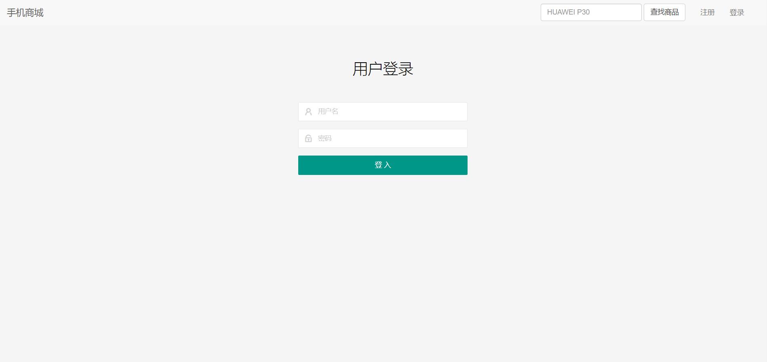Screen dimensions: 767x362
Task: Go to the 注册 registration page
Action: click(707, 13)
